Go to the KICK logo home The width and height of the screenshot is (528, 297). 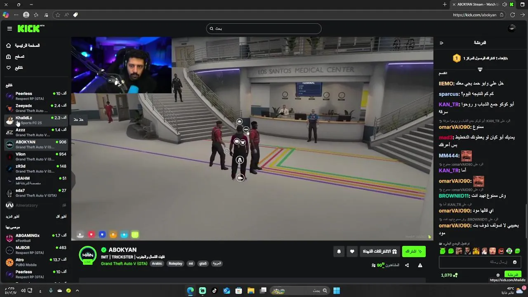pyautogui.click(x=31, y=28)
